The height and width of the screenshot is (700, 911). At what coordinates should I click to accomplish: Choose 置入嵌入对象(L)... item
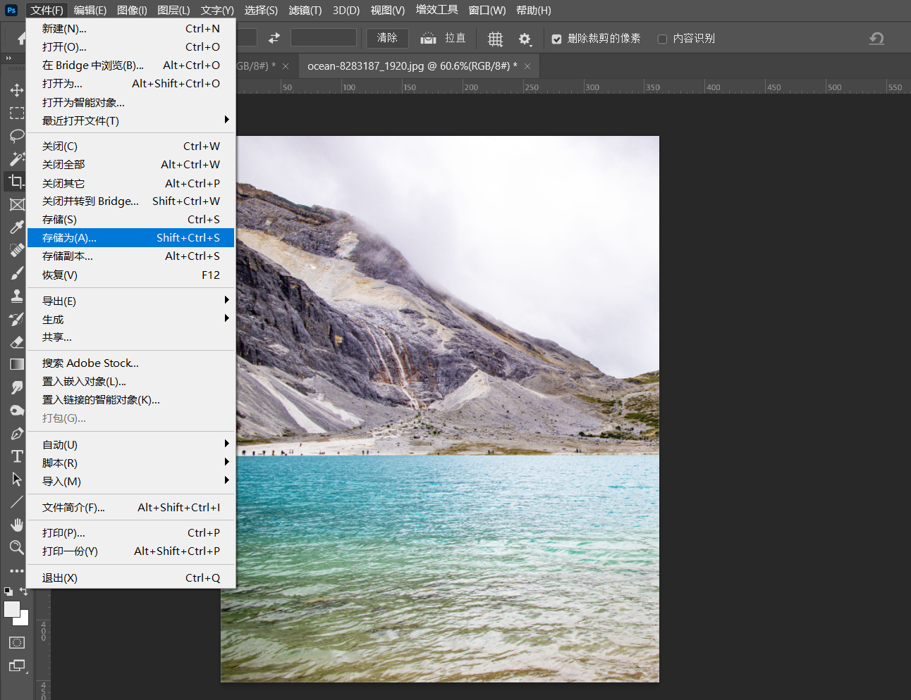pos(130,381)
